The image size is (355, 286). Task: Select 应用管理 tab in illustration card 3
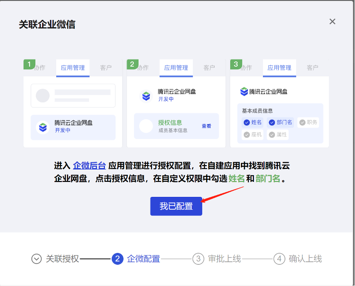(x=279, y=68)
